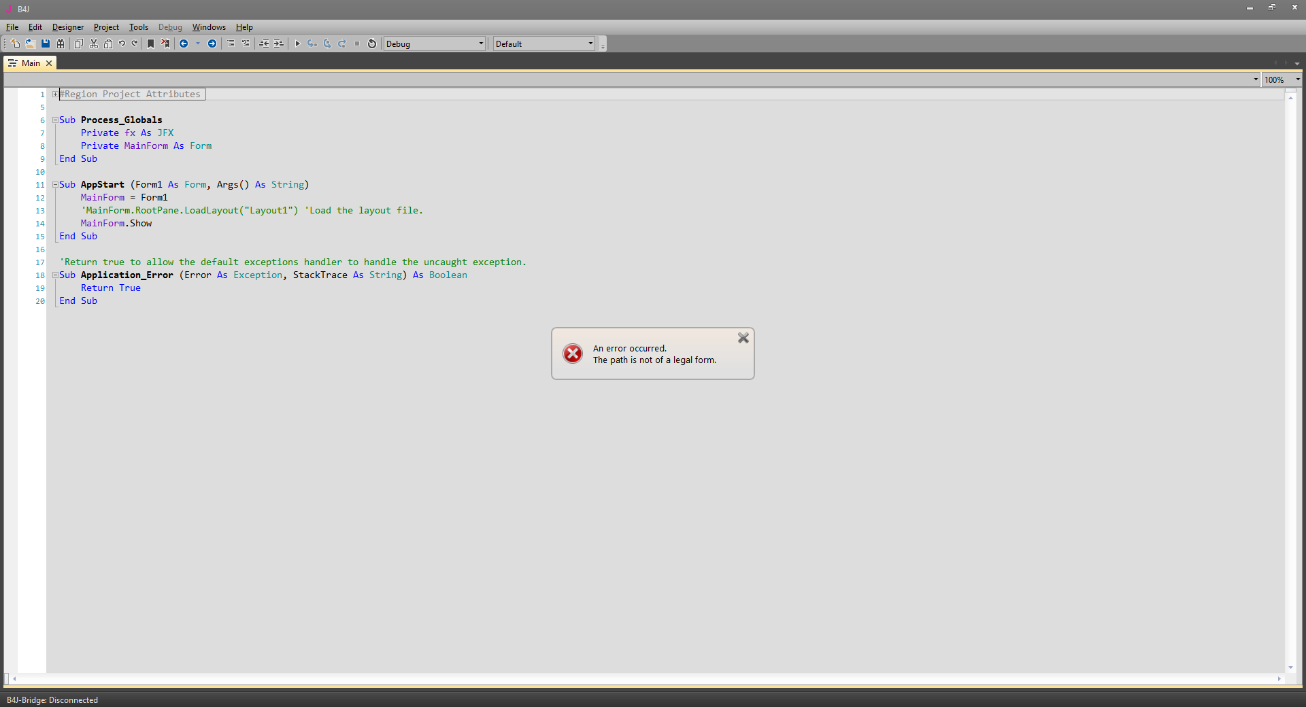
Task: Click the B4J-Bridge: Disconnected status
Action: 52,700
